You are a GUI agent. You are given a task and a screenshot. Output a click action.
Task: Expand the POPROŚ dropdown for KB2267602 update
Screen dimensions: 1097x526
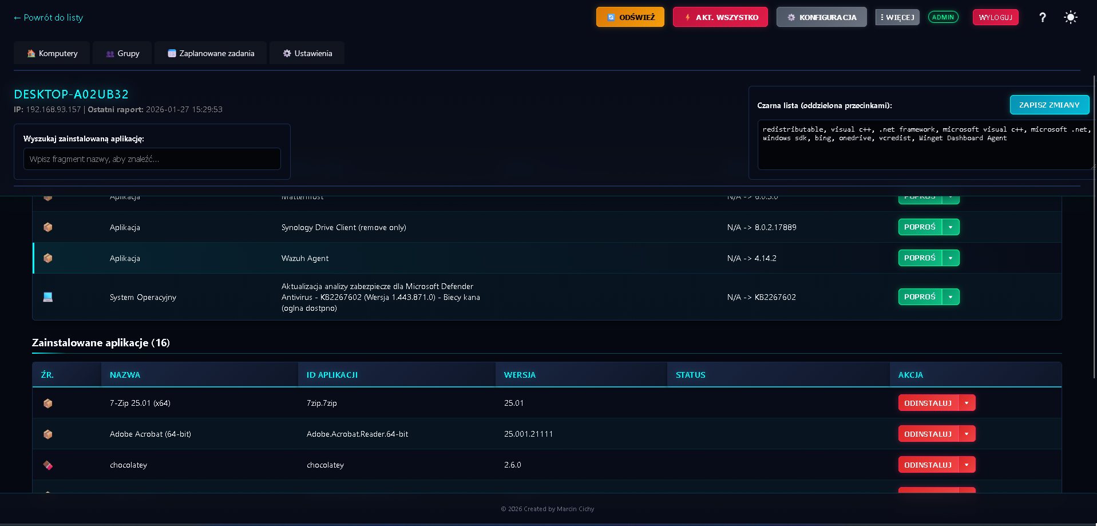(x=951, y=297)
